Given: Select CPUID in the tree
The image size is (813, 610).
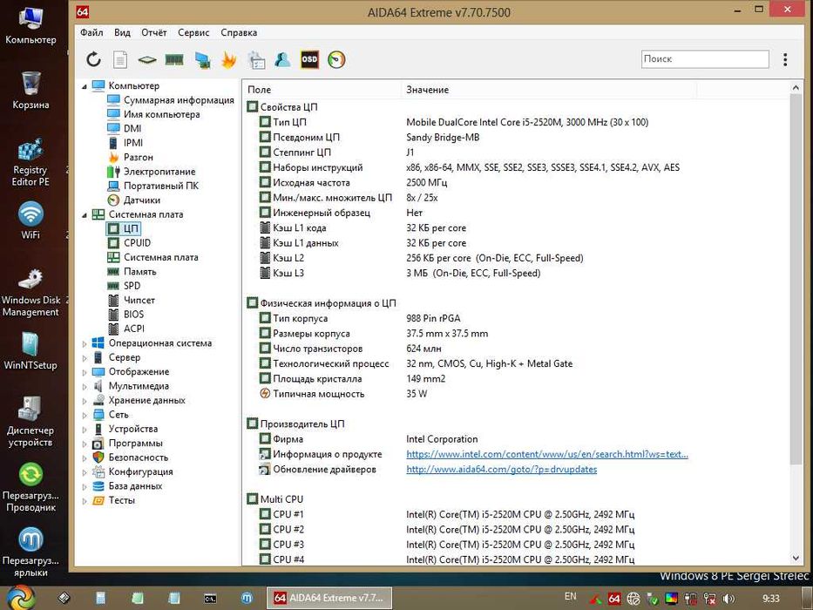Looking at the screenshot, I should click(x=137, y=243).
